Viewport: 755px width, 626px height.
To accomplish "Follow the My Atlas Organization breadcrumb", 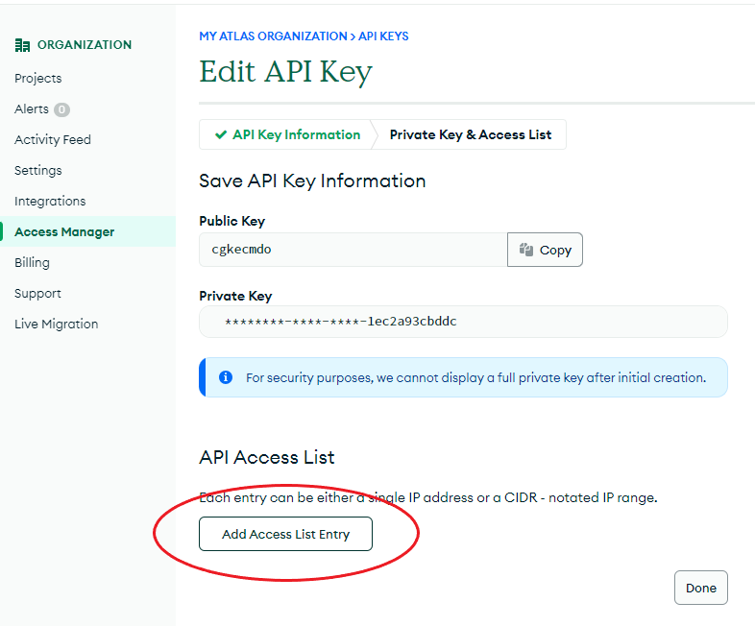I will (273, 36).
